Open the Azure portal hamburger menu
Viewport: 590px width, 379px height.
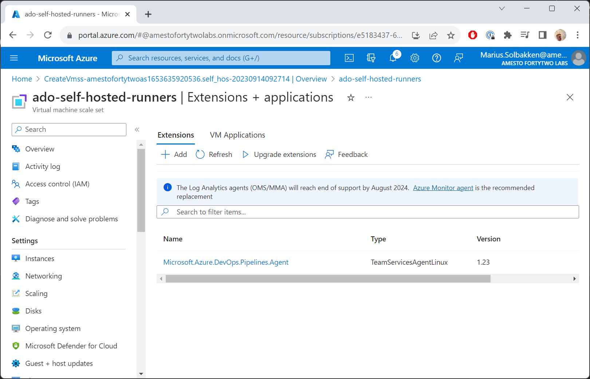click(14, 58)
